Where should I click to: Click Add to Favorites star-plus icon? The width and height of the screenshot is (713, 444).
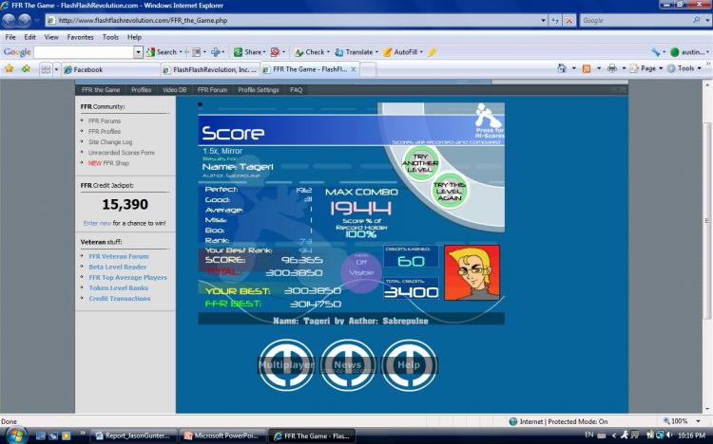[26, 69]
